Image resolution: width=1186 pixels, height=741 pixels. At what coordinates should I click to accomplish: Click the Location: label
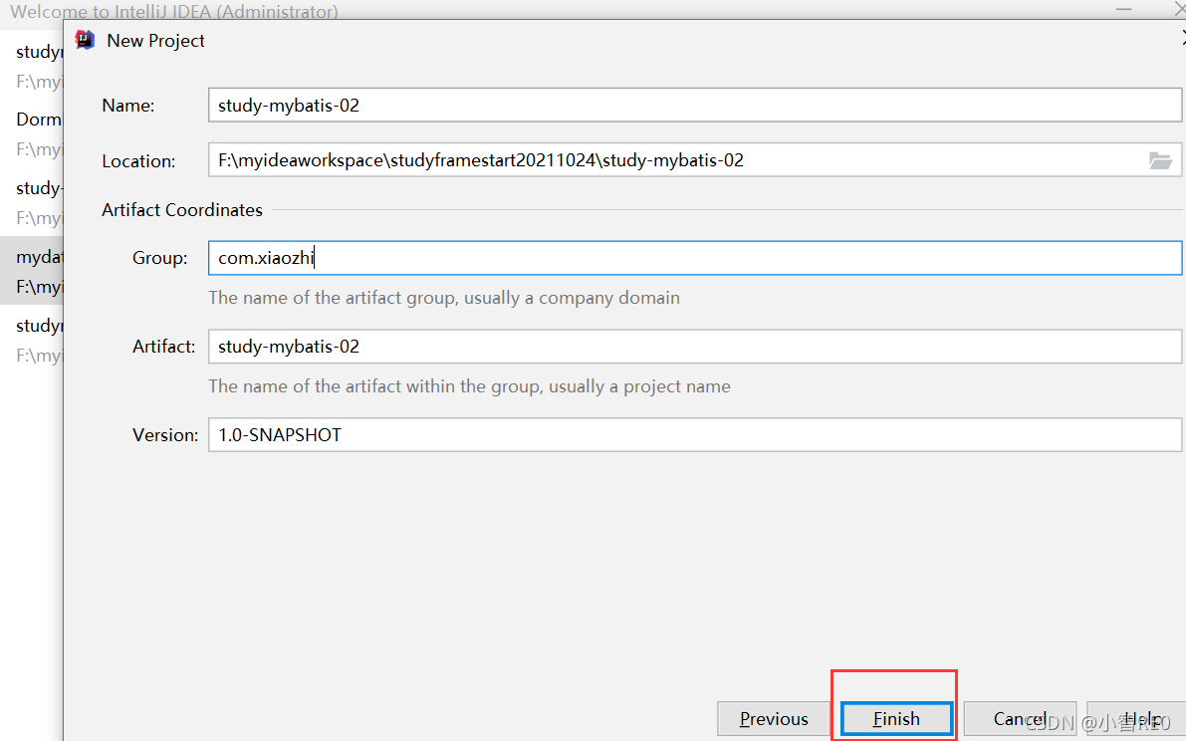[x=138, y=161]
